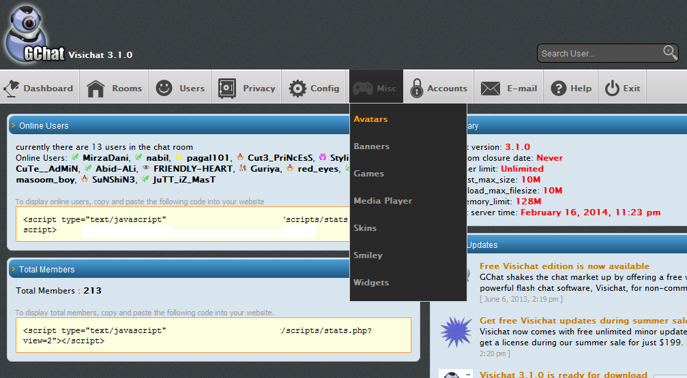Select Skins from the Misc dropdown
Screen dimensions: 687x378
[365, 228]
